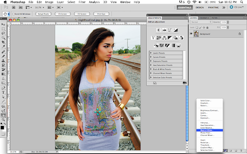Viewport: 247px width, 154px height.
Task: Click the Fill Screen button
Action: click(x=82, y=14)
